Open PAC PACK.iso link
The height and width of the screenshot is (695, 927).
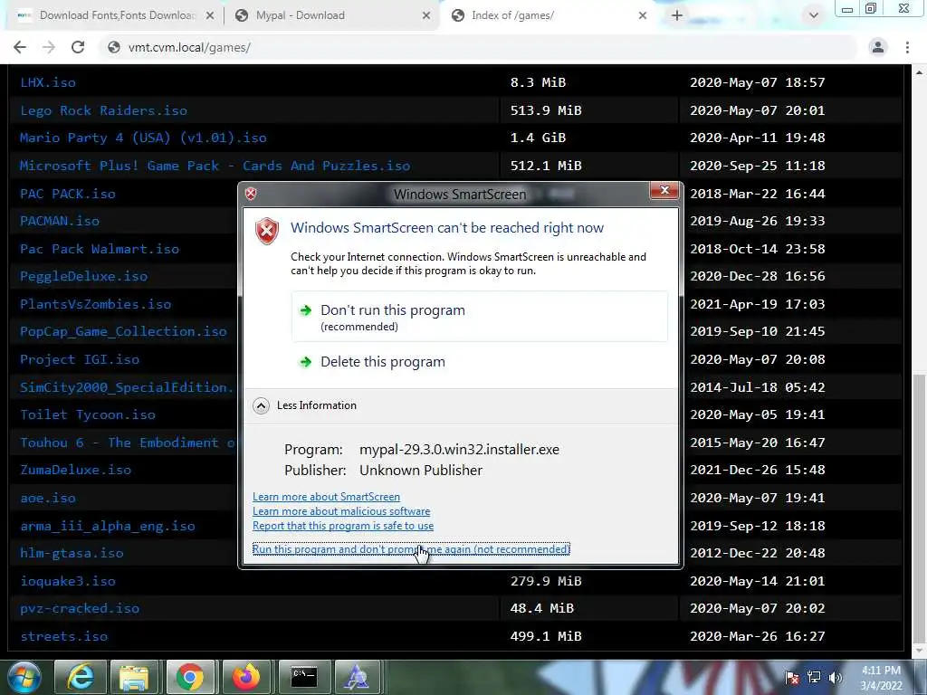point(67,194)
